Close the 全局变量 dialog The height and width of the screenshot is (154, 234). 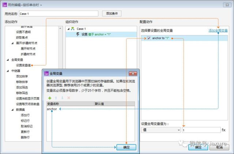133,74
